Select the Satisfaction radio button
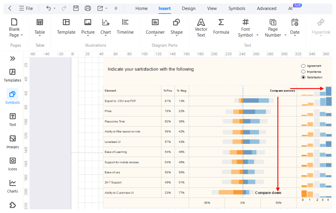The height and width of the screenshot is (213, 336). (x=303, y=77)
